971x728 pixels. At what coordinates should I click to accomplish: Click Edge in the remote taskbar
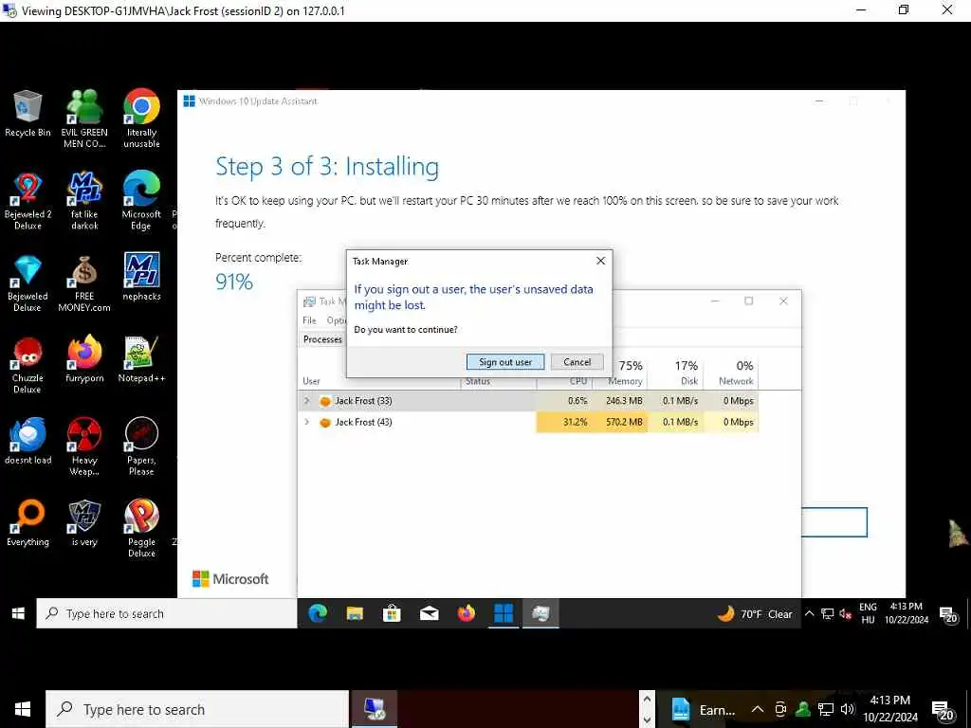[318, 613]
